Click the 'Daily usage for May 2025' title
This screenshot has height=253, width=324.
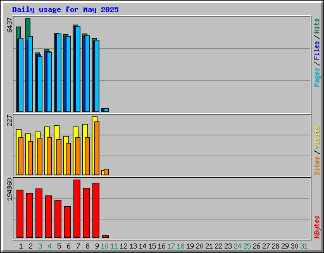coord(65,9)
